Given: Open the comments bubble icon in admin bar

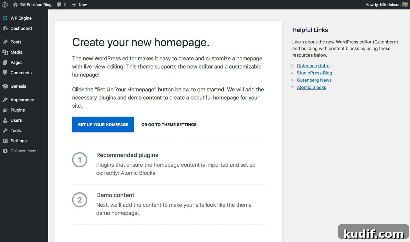Looking at the screenshot, I should pyautogui.click(x=59, y=5).
